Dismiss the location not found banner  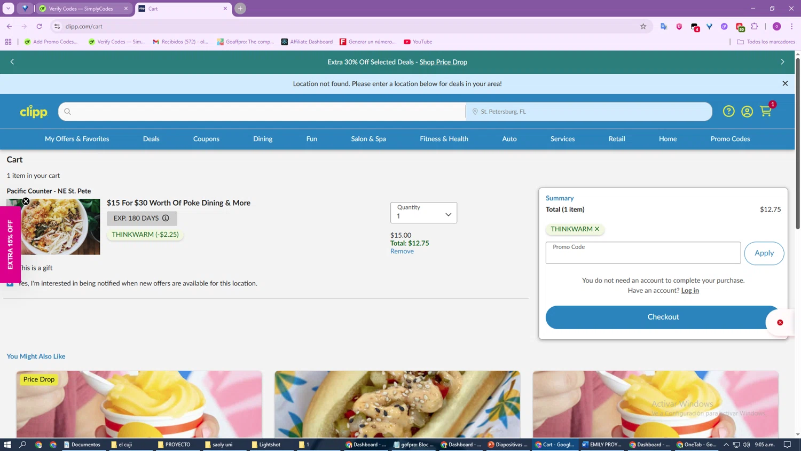(785, 83)
